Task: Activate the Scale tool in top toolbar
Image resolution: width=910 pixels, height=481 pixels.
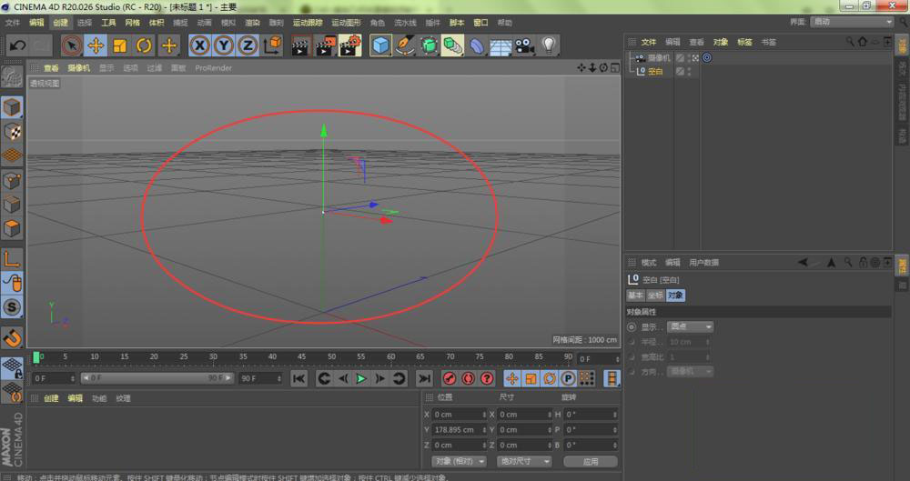Action: click(120, 45)
